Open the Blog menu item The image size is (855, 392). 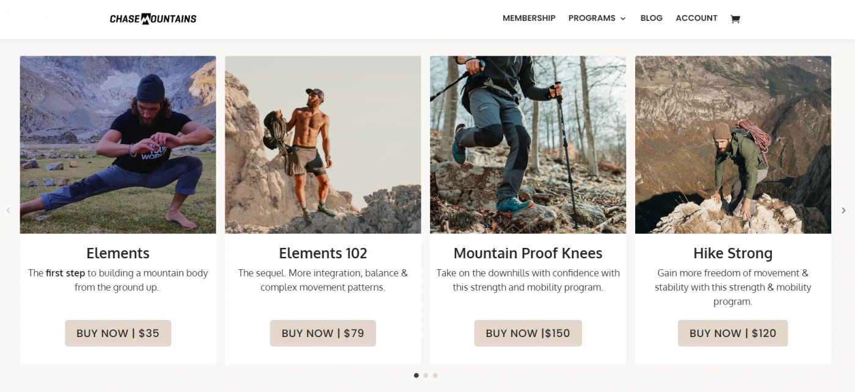(651, 18)
